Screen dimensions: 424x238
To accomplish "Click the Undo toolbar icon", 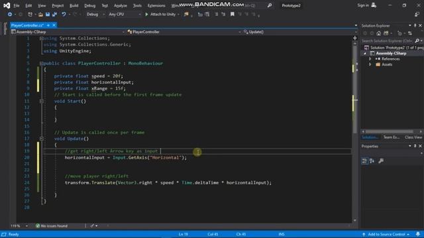I will click(x=64, y=15).
